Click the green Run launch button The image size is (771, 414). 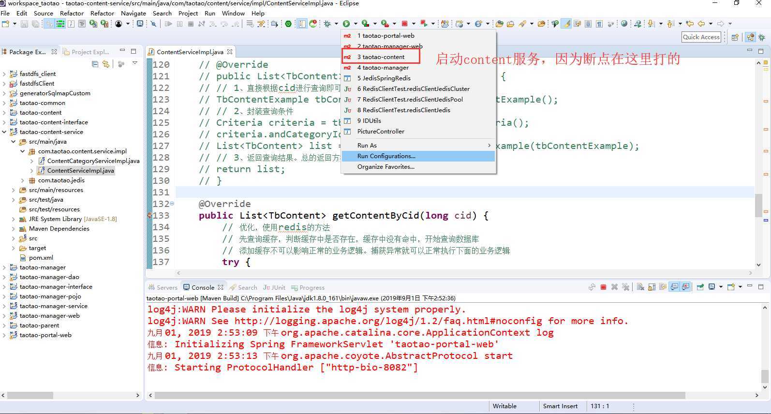point(346,24)
